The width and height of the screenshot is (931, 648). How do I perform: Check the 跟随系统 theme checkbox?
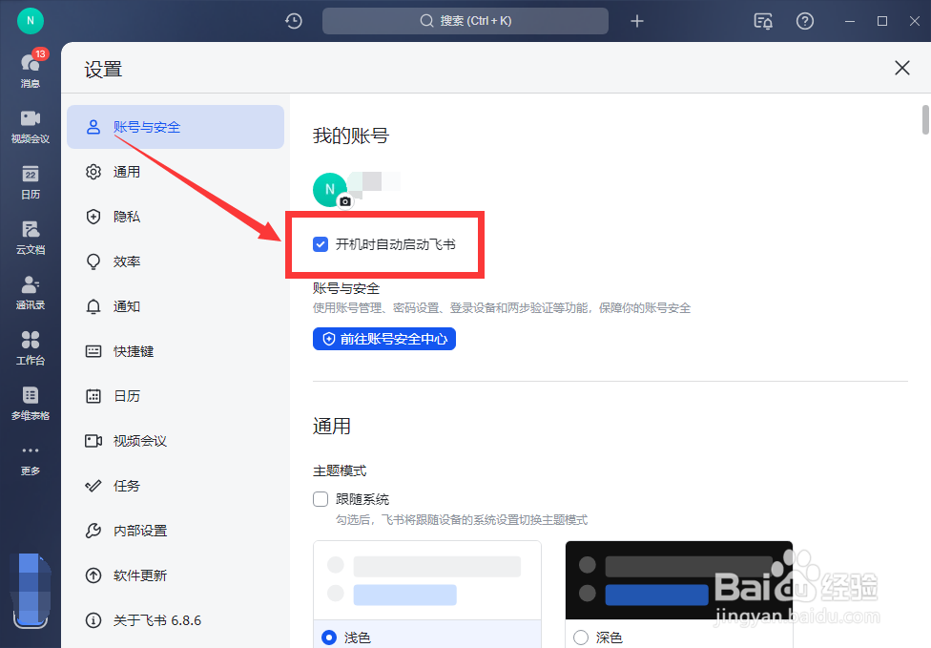coord(321,499)
